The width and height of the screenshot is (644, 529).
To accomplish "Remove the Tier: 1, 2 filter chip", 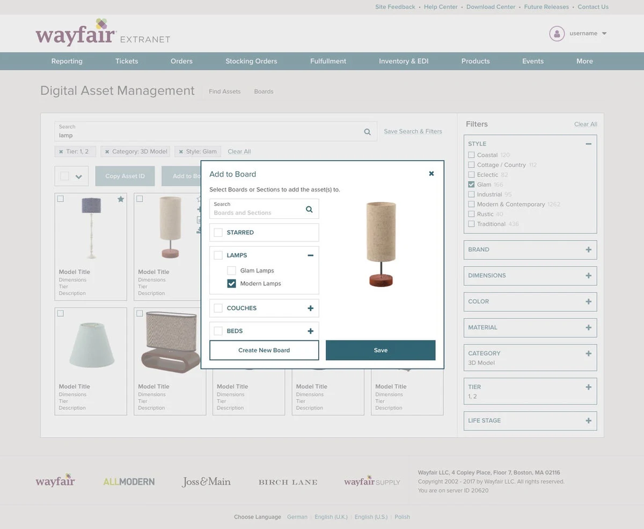I will (61, 152).
